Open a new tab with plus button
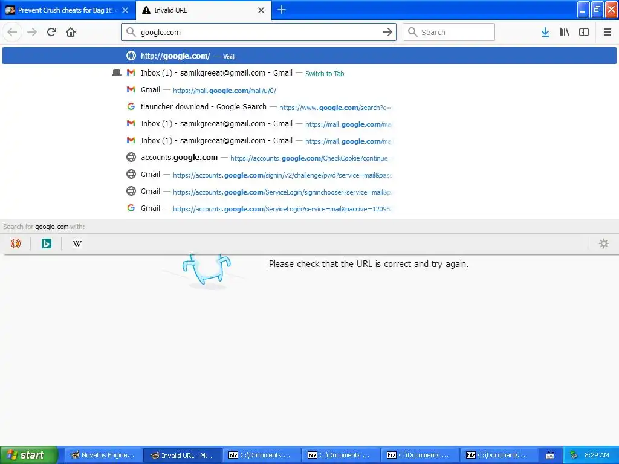 coord(282,10)
